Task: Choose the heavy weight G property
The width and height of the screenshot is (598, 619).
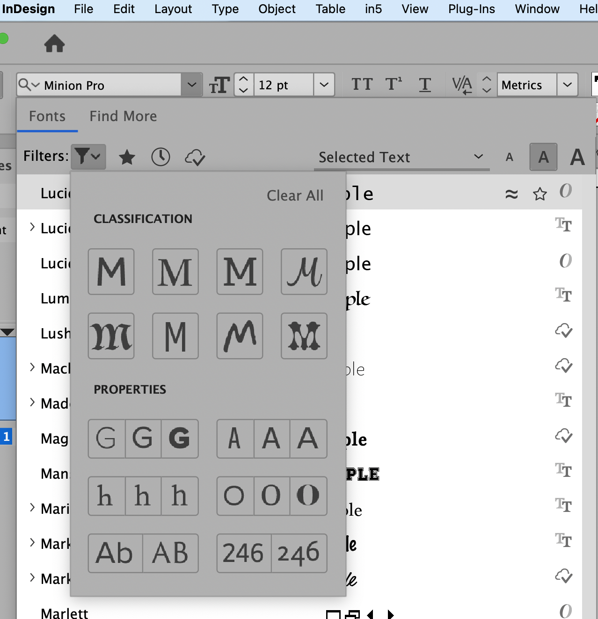Action: pos(180,439)
